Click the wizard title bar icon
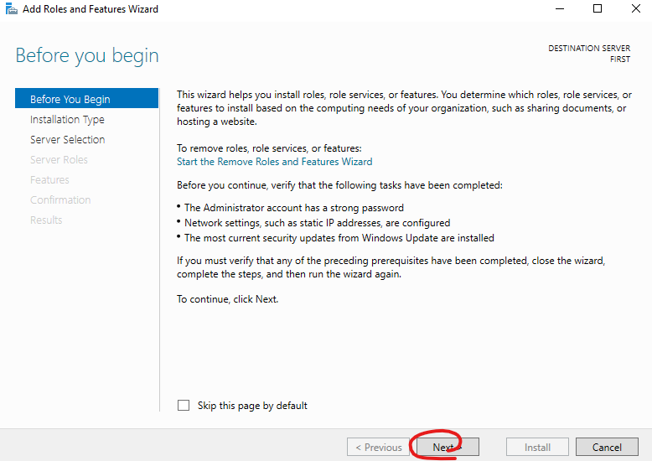This screenshot has height=461, width=652. (11, 8)
